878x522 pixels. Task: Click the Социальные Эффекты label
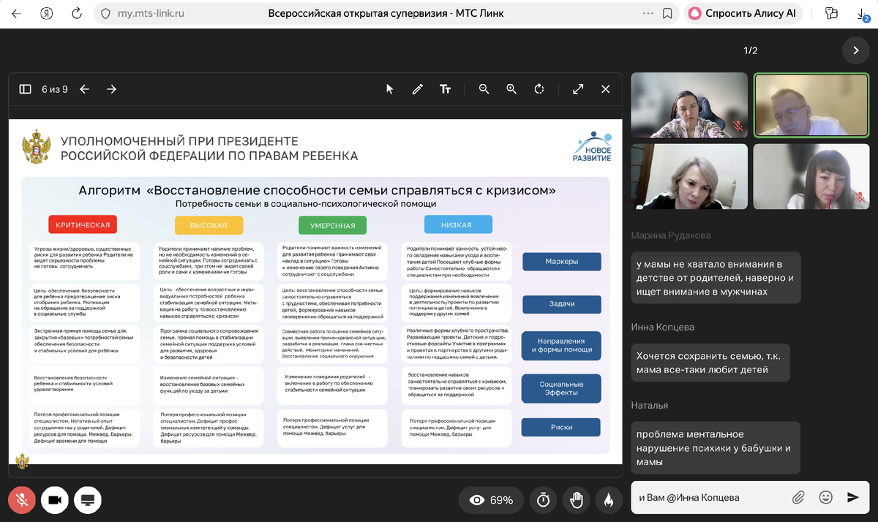click(562, 388)
